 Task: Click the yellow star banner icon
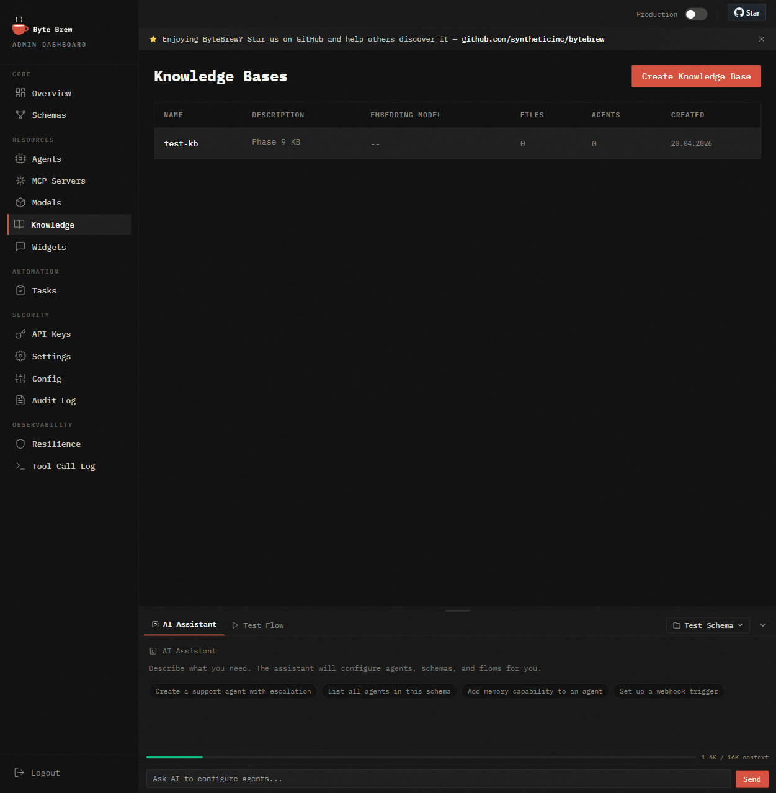coord(153,39)
